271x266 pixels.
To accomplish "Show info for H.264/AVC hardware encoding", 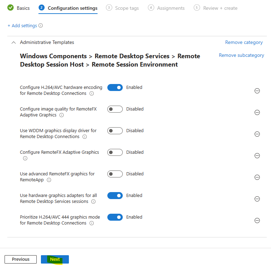I will (92, 93).
